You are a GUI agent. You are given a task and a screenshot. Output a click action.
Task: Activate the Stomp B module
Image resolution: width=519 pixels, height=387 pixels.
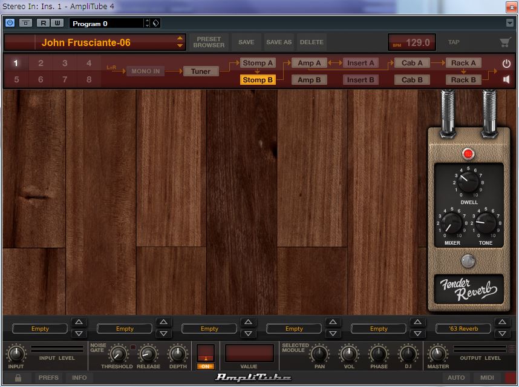[258, 79]
